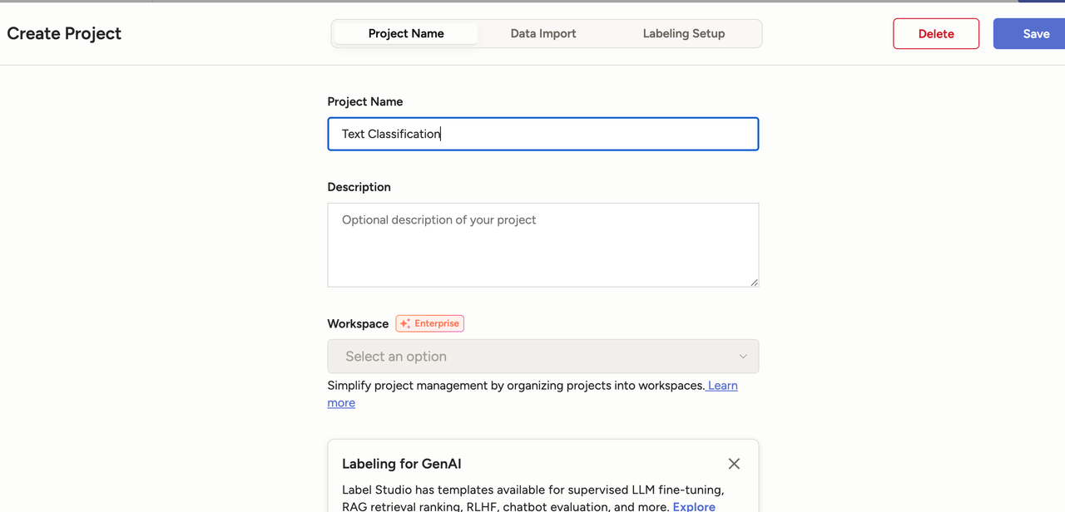Viewport: 1065px width, 512px height.
Task: Dismiss the Labeling for GenAI card
Action: point(734,464)
